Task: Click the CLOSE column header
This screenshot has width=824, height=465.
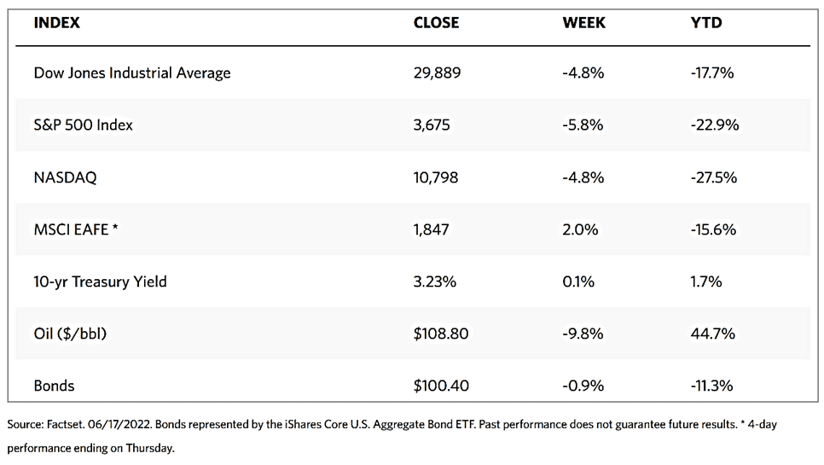Action: [x=436, y=23]
